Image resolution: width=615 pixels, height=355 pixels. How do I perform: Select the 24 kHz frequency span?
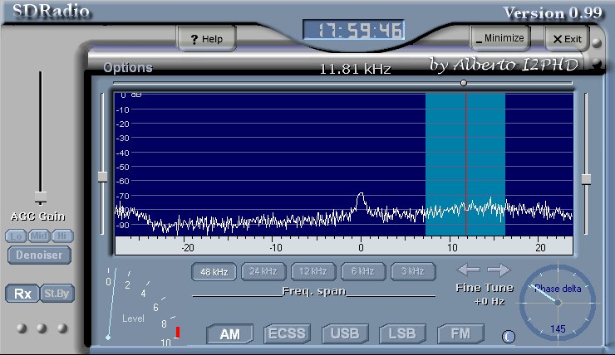(263, 271)
